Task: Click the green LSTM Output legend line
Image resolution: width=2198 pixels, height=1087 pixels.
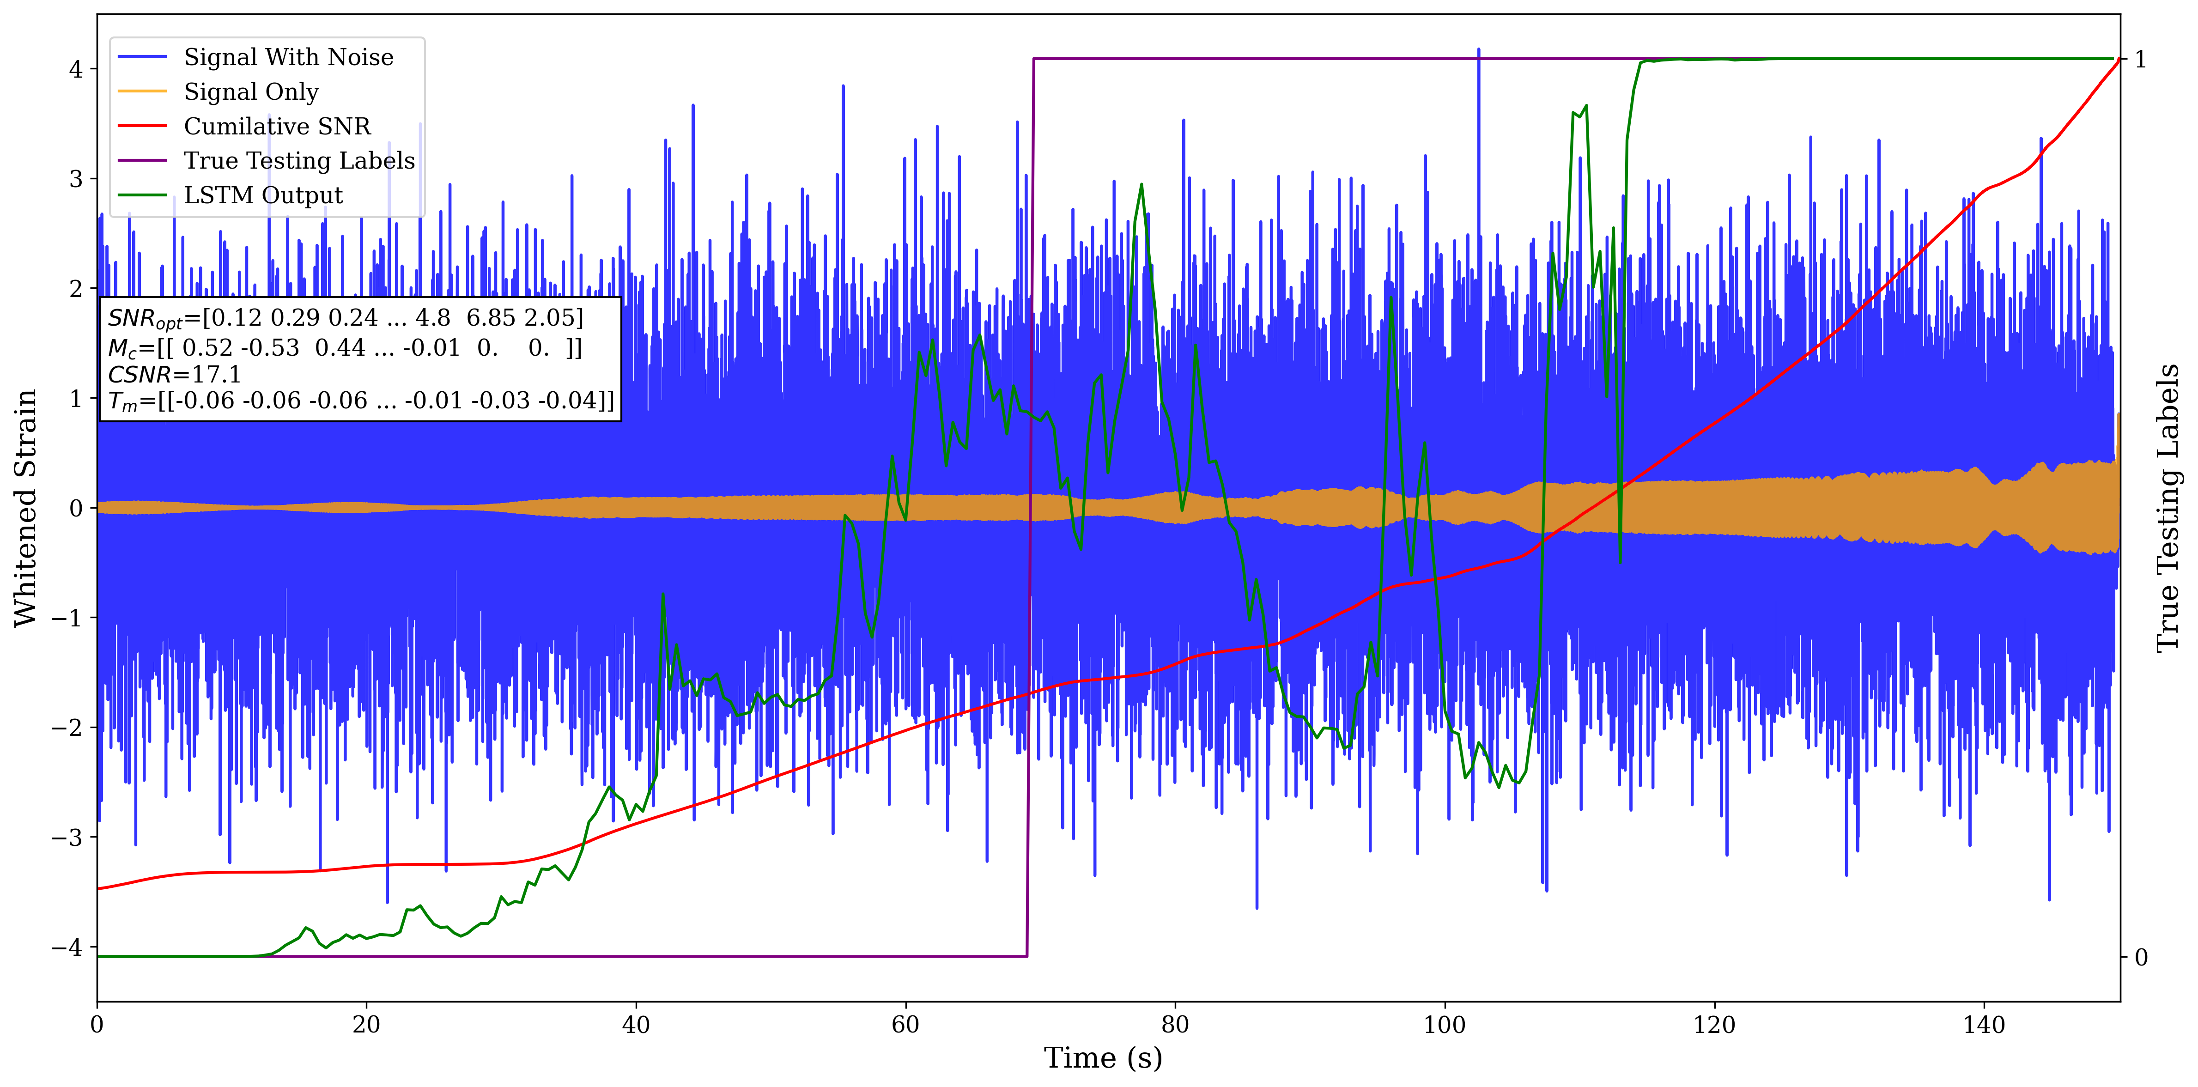Action: click(142, 195)
